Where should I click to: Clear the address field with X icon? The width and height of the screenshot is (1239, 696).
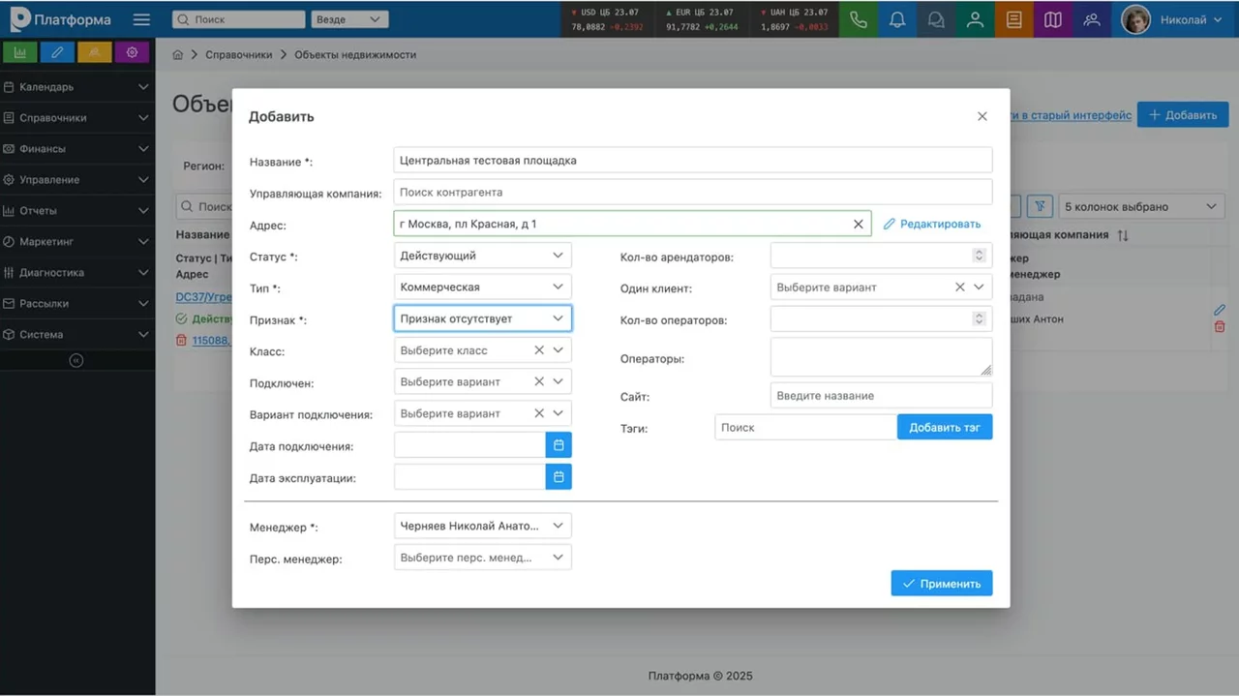click(x=858, y=225)
